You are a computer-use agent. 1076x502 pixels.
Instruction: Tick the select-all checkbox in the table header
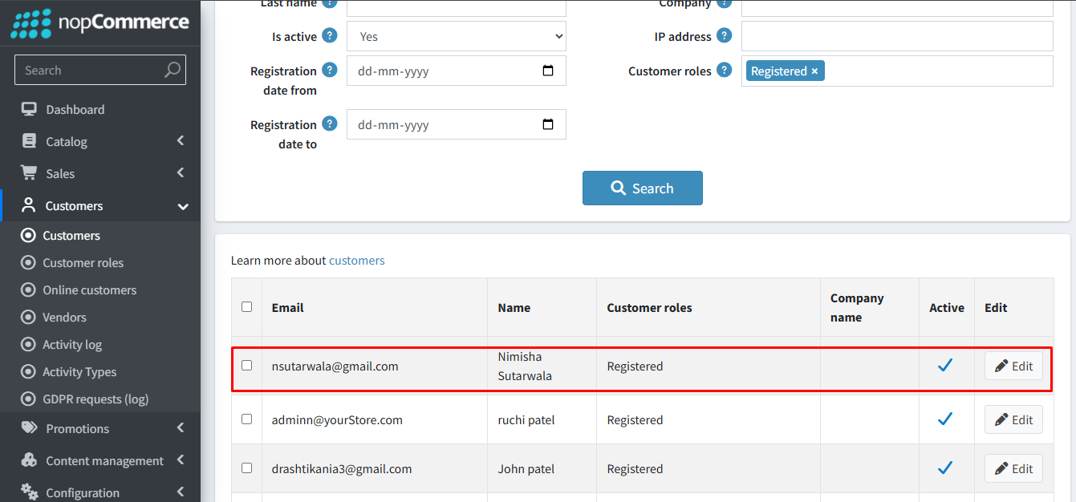[246, 306]
